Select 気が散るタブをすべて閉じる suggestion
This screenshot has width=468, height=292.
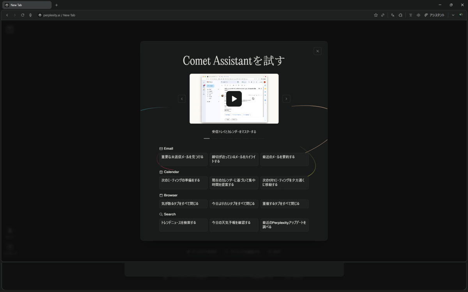(183, 203)
